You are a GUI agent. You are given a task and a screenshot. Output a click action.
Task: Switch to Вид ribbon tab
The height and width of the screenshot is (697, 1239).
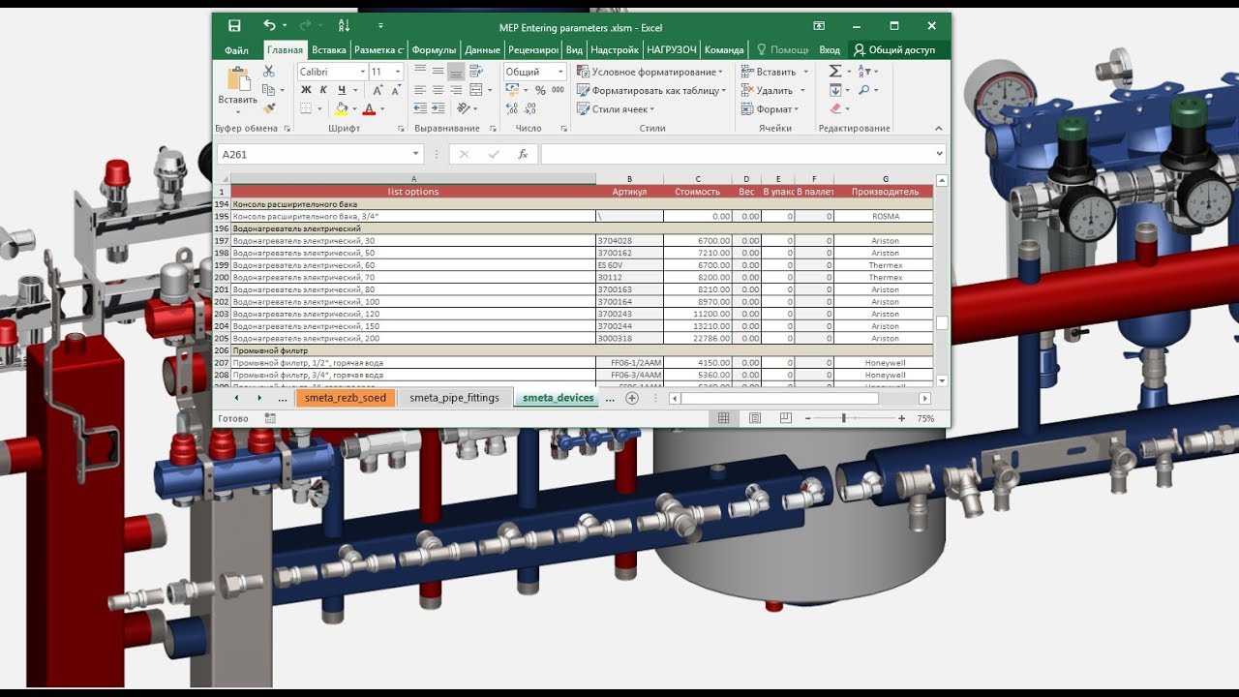coord(574,49)
